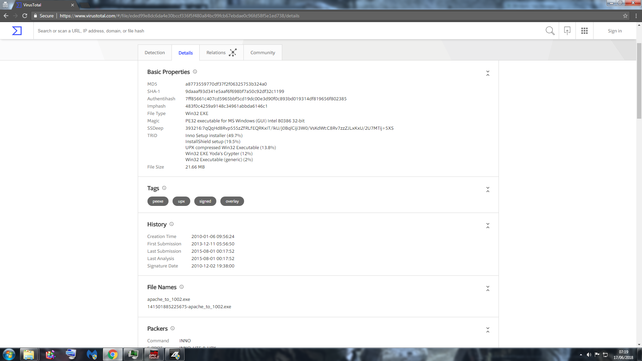The height and width of the screenshot is (361, 642).
Task: Click the Sign in link
Action: [x=615, y=31]
